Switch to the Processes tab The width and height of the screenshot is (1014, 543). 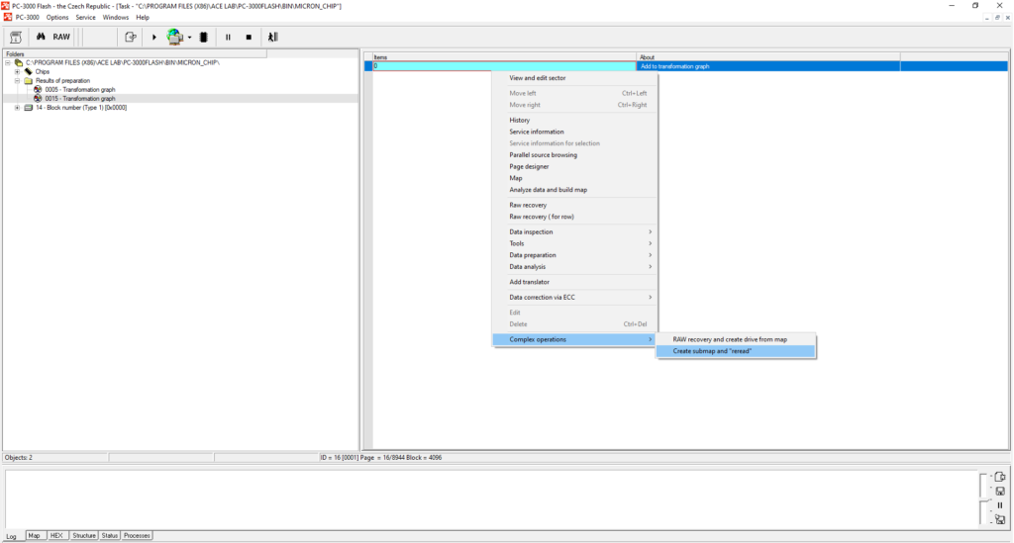pyautogui.click(x=137, y=535)
